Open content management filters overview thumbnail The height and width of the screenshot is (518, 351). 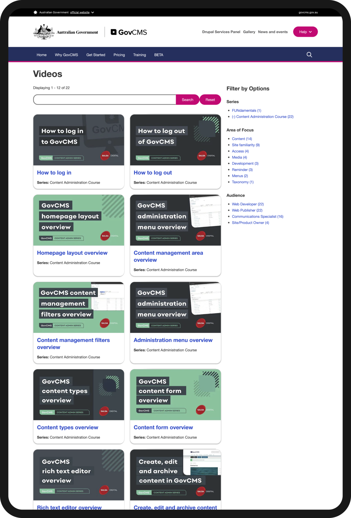coord(79,307)
